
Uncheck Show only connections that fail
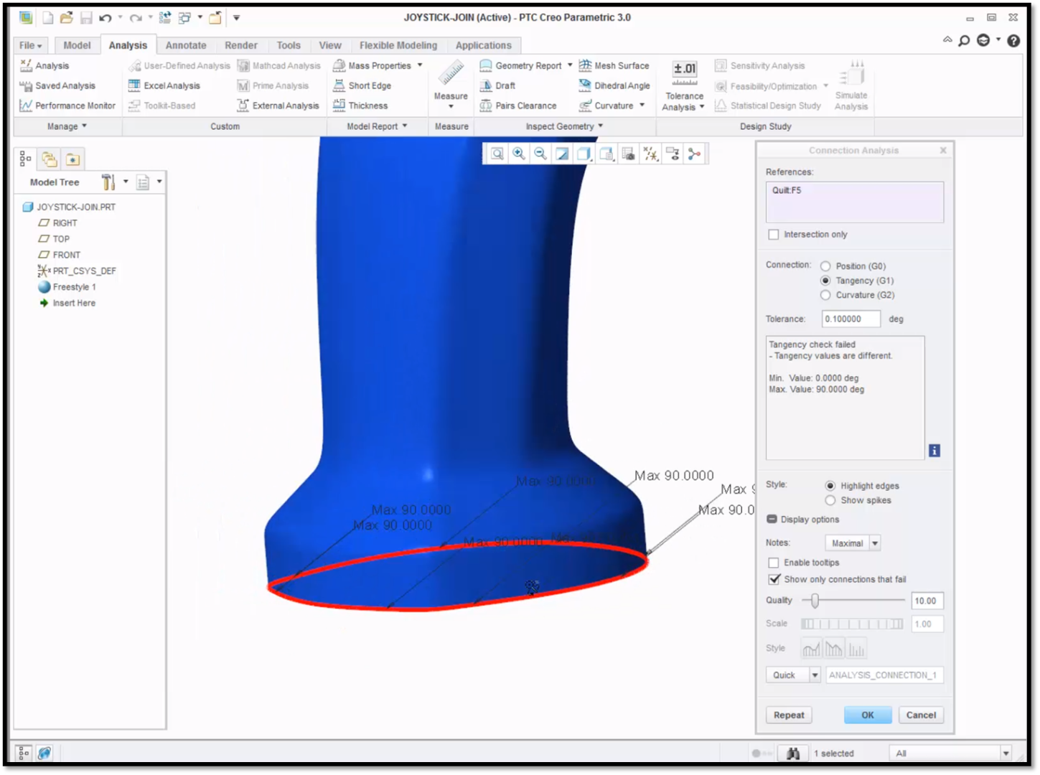[x=774, y=579]
